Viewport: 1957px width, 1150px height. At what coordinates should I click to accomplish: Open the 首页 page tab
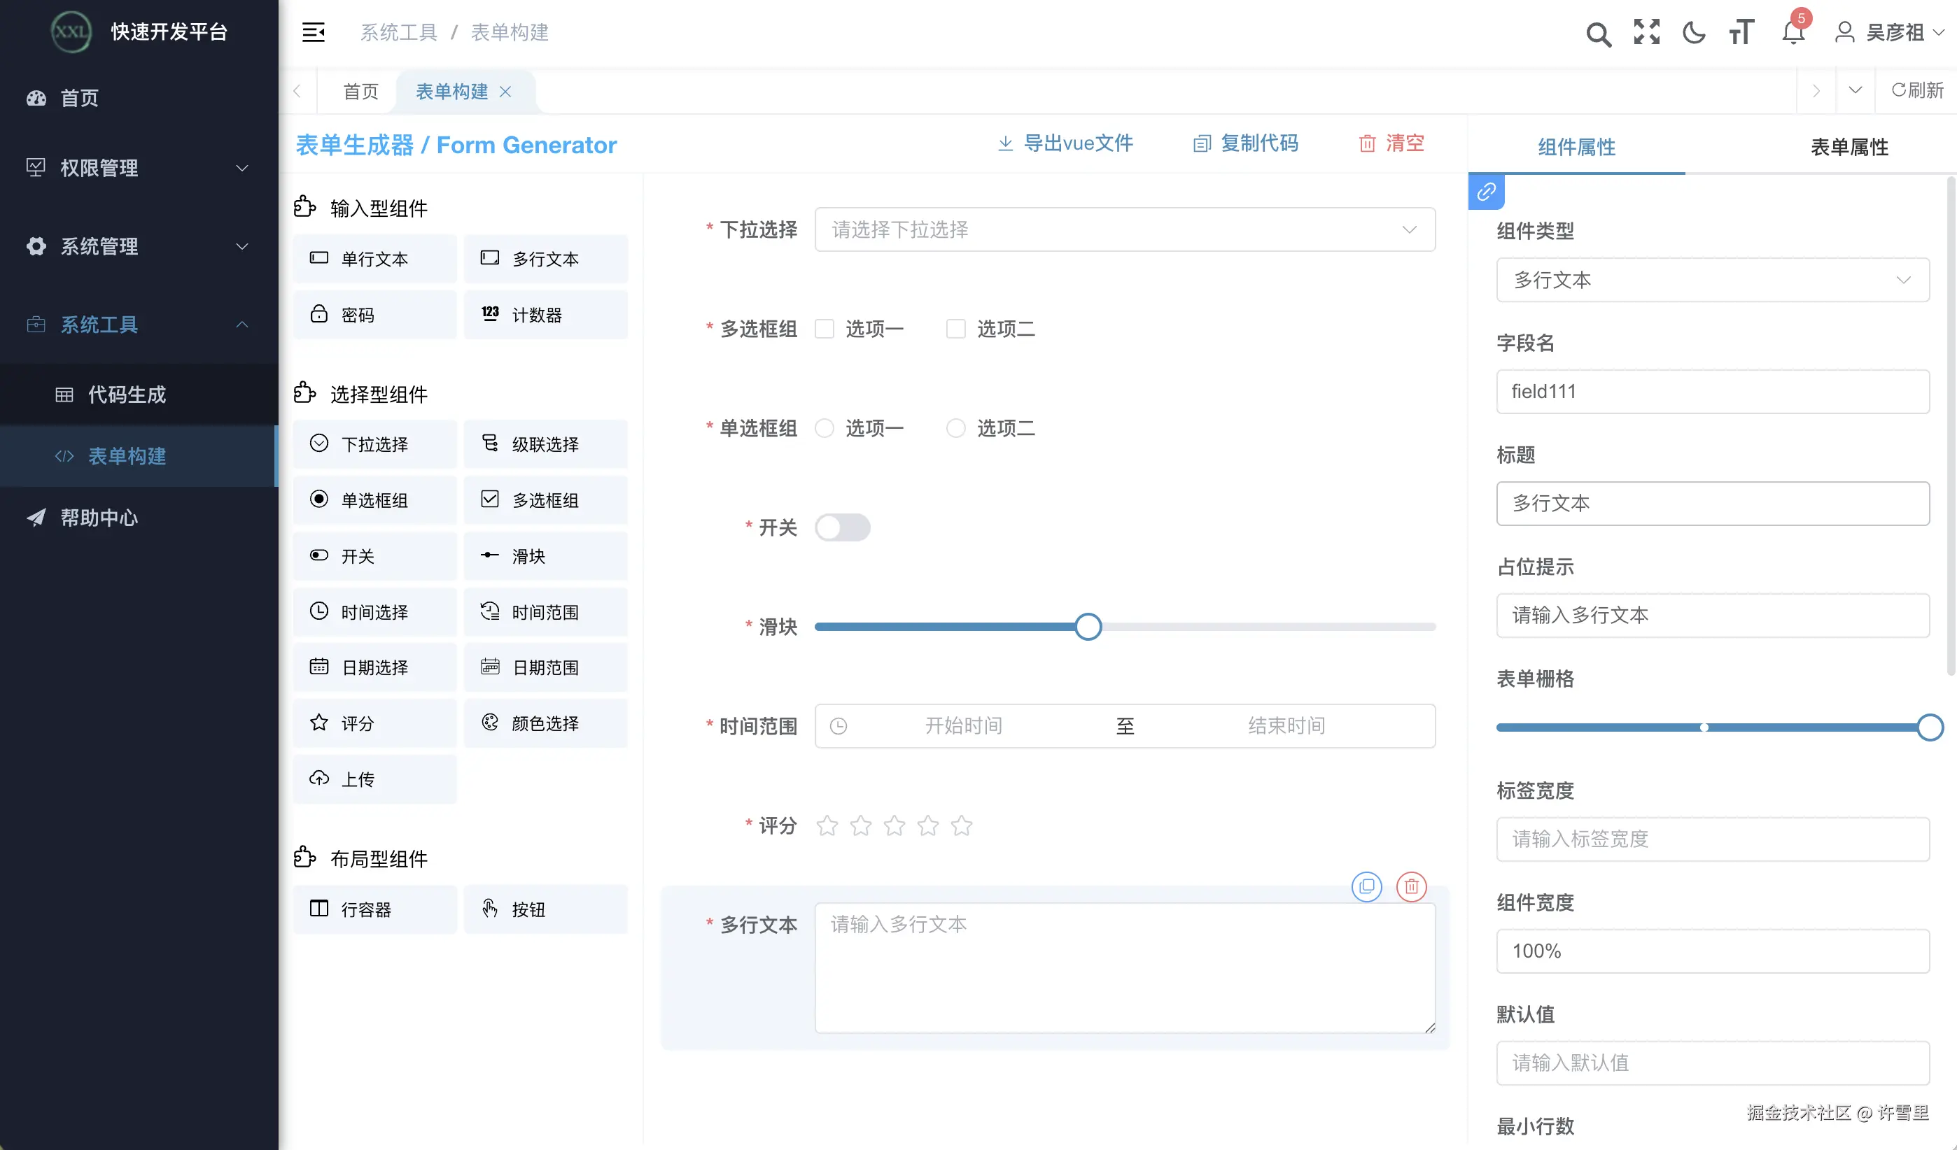coord(360,92)
